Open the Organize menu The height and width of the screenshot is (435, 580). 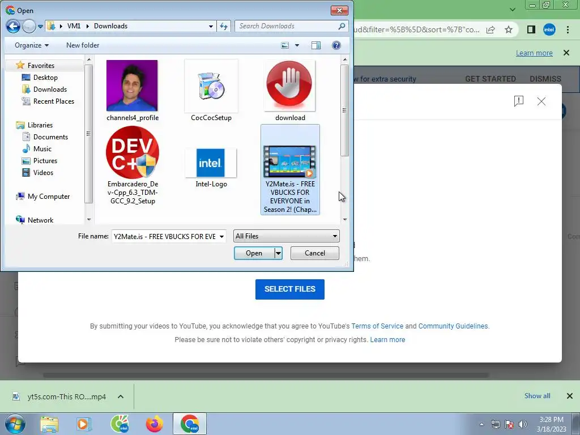(x=32, y=45)
